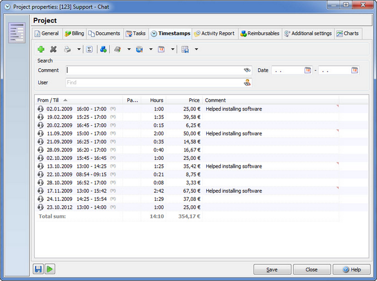Image resolution: width=377 pixels, height=281 pixels.
Task: Click the 354,17 € total sum value
Action: [189, 216]
